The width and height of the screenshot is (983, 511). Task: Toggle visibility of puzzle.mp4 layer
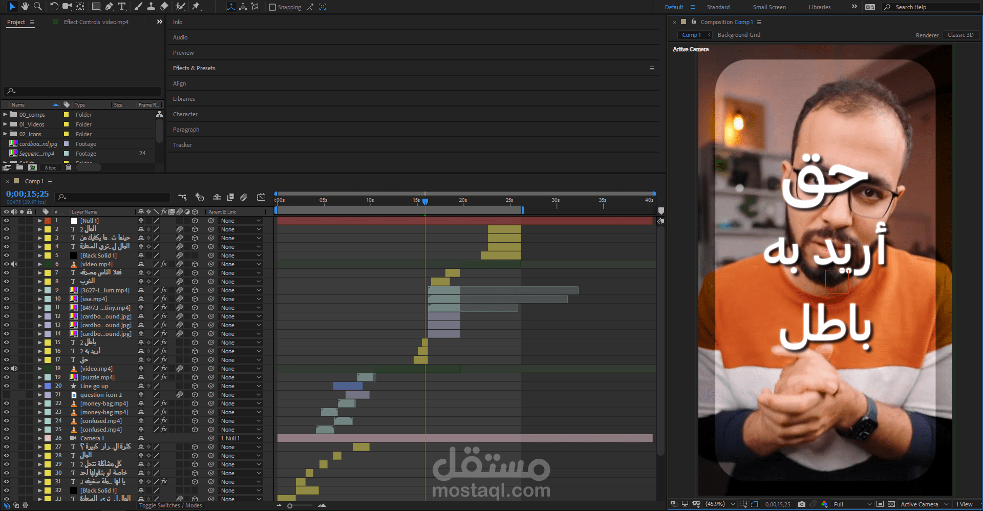(7, 377)
